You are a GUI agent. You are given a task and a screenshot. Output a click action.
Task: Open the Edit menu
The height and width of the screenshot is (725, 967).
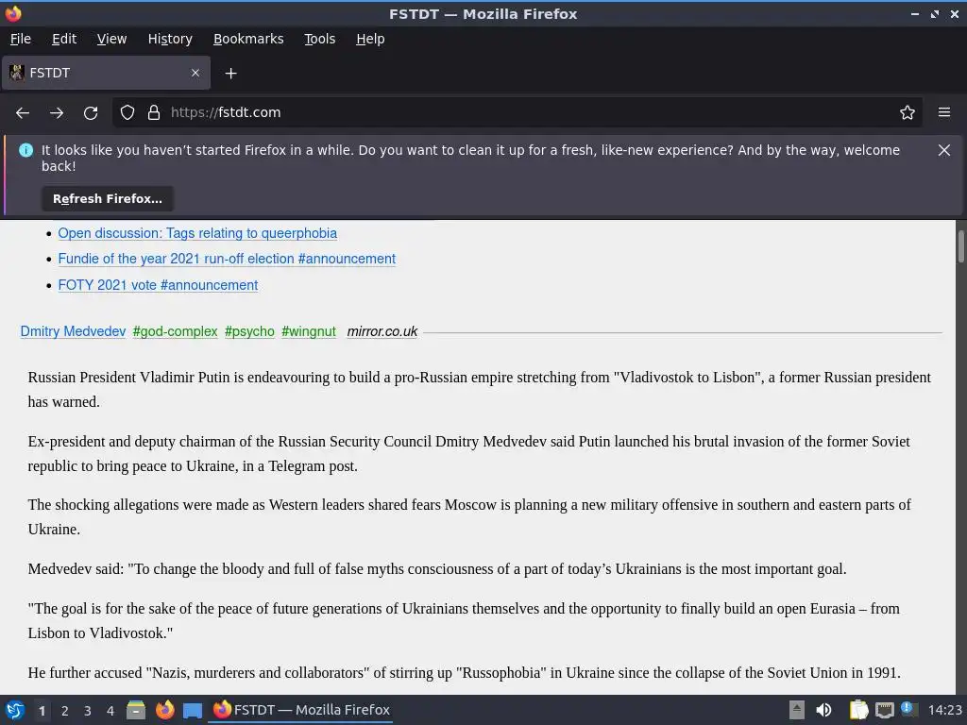[x=64, y=39]
